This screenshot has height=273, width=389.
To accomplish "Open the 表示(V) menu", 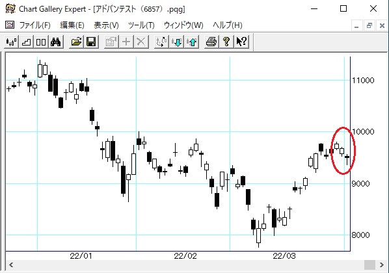I will tap(106, 25).
